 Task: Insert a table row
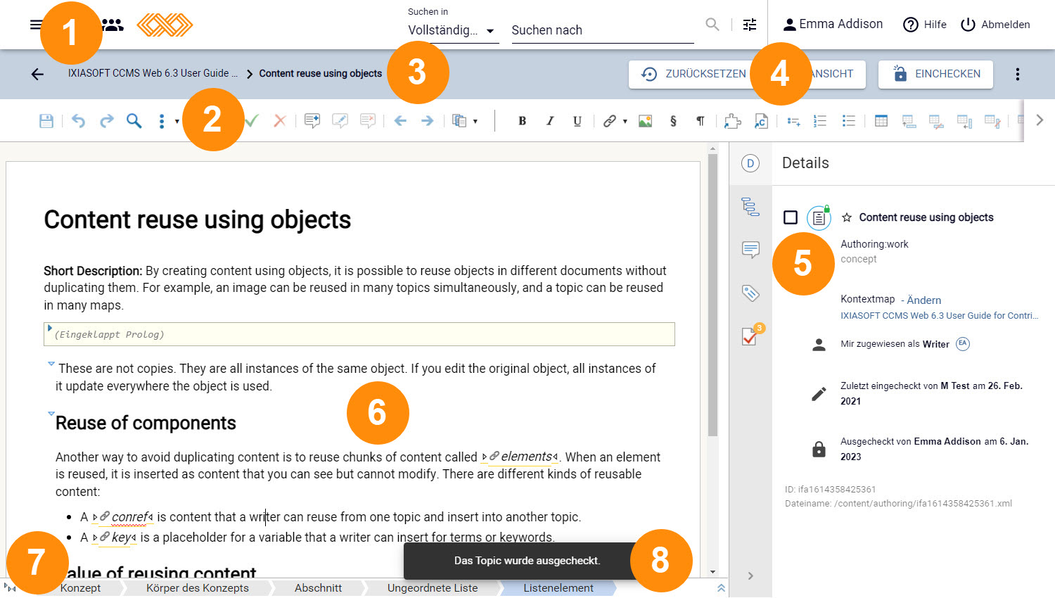coord(909,121)
